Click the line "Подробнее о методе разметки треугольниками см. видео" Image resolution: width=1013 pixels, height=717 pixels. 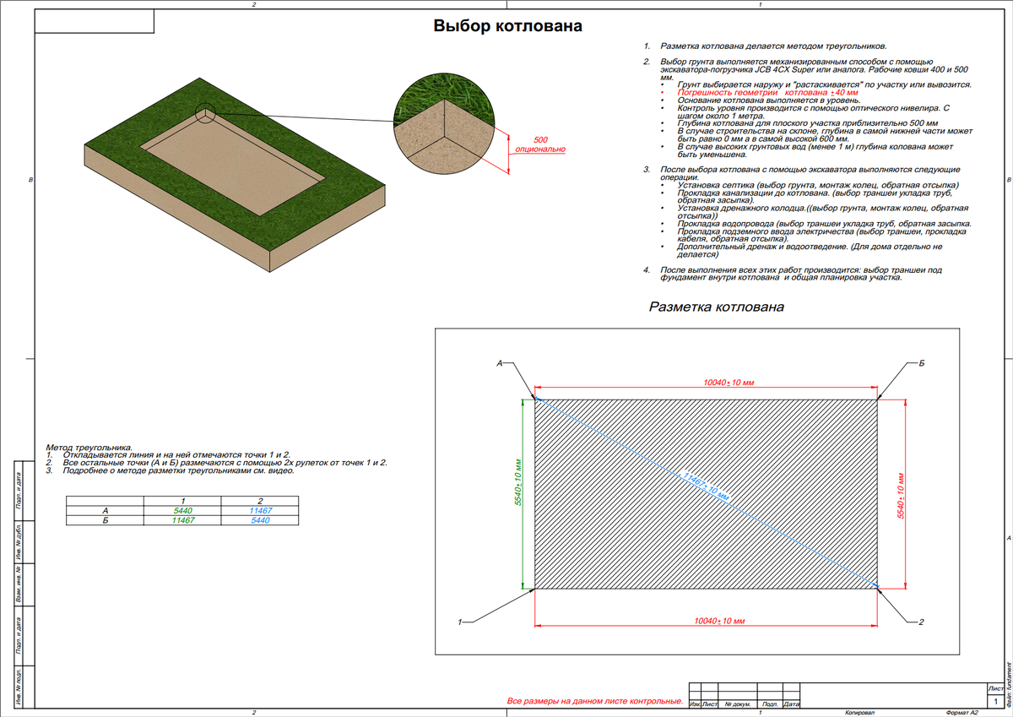click(179, 470)
